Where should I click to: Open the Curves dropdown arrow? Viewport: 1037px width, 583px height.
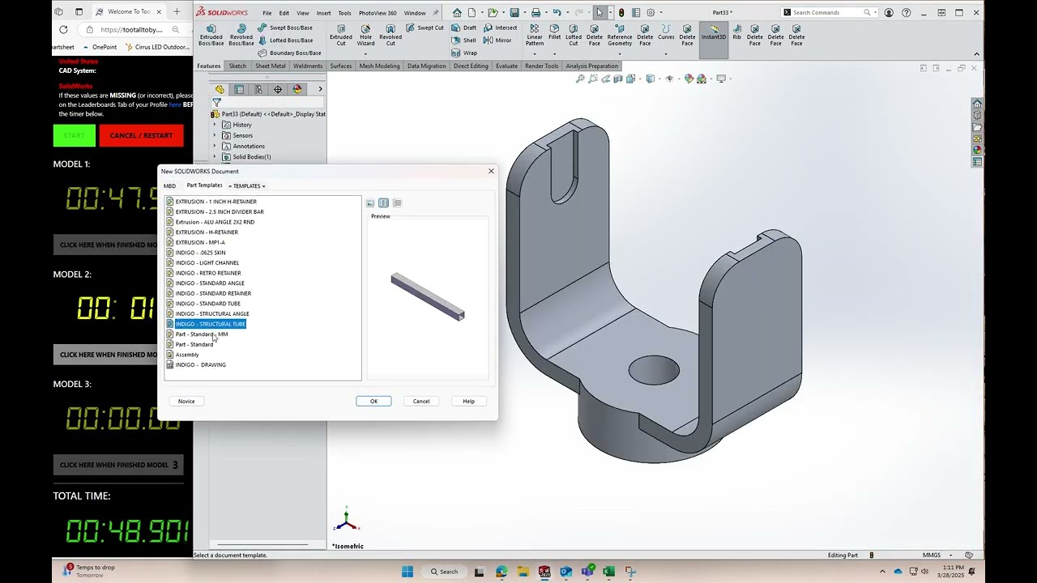click(666, 54)
